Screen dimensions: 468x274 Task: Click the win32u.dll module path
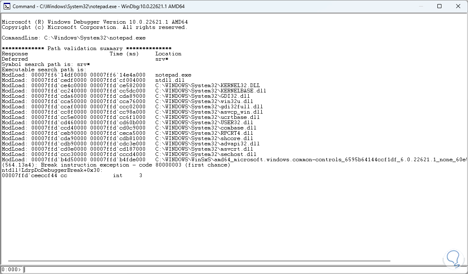(x=204, y=101)
